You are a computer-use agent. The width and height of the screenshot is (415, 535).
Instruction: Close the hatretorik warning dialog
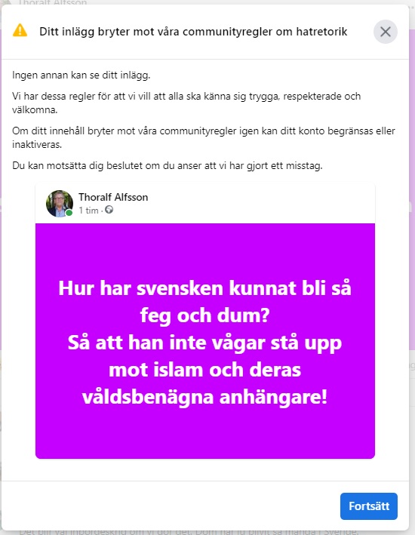coord(386,32)
